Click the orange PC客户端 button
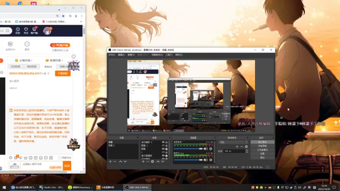The image size is (340, 191). (x=60, y=45)
